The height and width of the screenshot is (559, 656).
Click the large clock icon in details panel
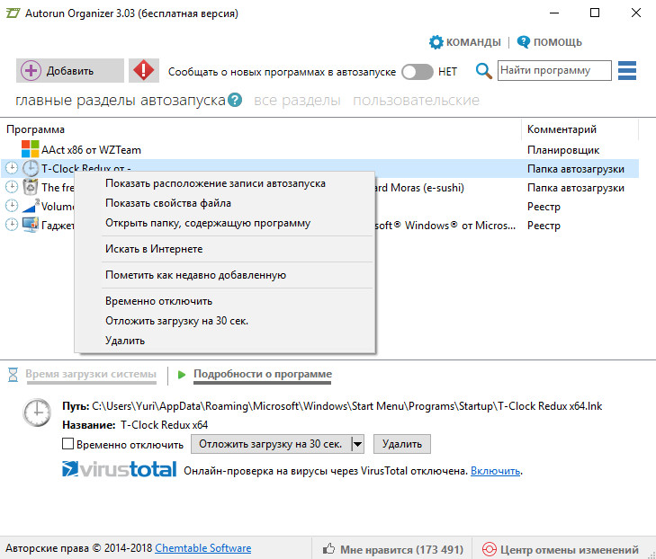37,413
